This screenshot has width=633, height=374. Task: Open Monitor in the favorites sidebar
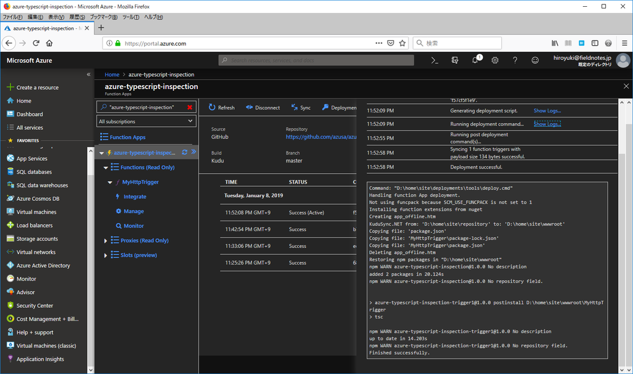click(x=22, y=279)
